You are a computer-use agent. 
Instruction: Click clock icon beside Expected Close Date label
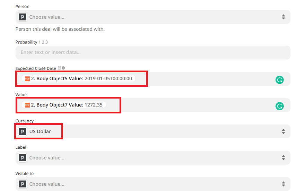[63, 68]
